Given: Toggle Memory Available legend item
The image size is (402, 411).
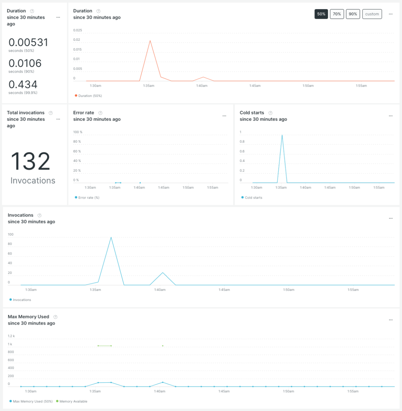Looking at the screenshot, I should pyautogui.click(x=72, y=401).
